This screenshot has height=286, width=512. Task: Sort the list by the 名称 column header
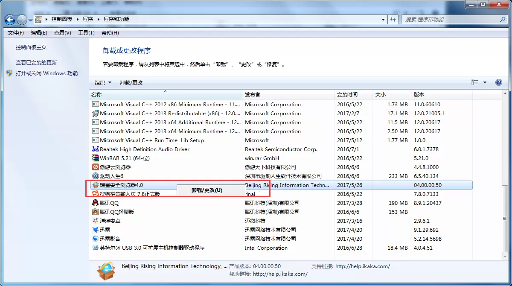[x=166, y=95]
